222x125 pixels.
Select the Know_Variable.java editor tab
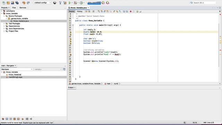(x=79, y=8)
